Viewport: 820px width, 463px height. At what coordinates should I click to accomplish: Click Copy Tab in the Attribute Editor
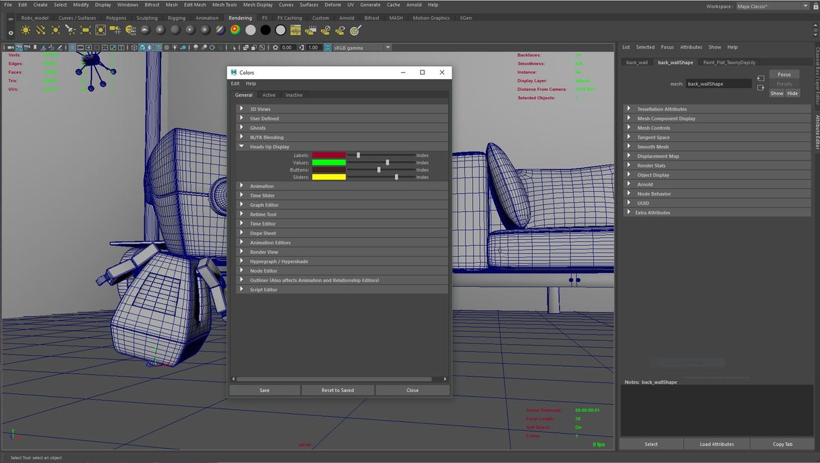[783, 444]
